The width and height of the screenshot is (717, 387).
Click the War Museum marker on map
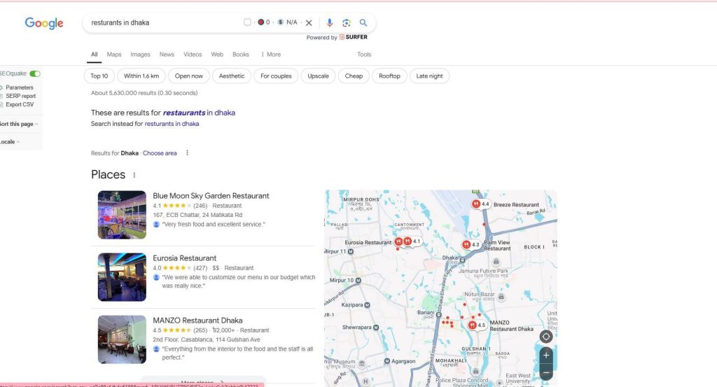pyautogui.click(x=362, y=364)
